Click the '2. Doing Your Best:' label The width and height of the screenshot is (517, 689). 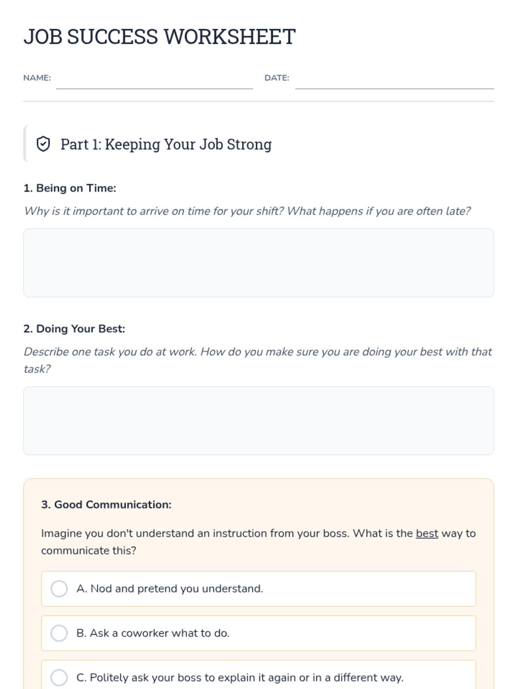coord(74,329)
